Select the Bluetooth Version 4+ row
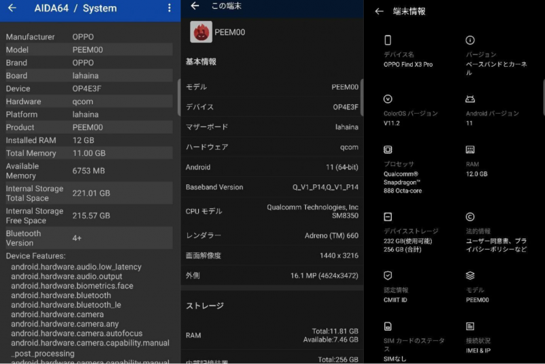Image resolution: width=545 pixels, height=364 pixels. (x=89, y=238)
